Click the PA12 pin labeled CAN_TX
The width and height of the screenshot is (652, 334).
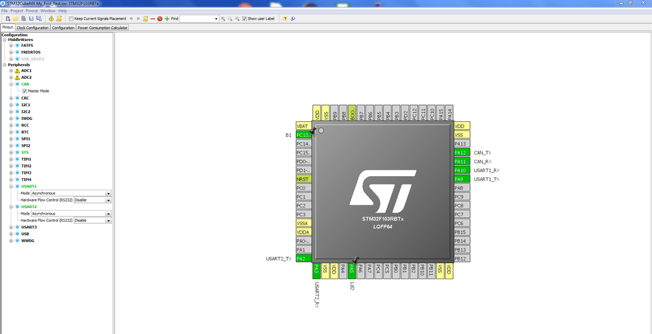462,153
